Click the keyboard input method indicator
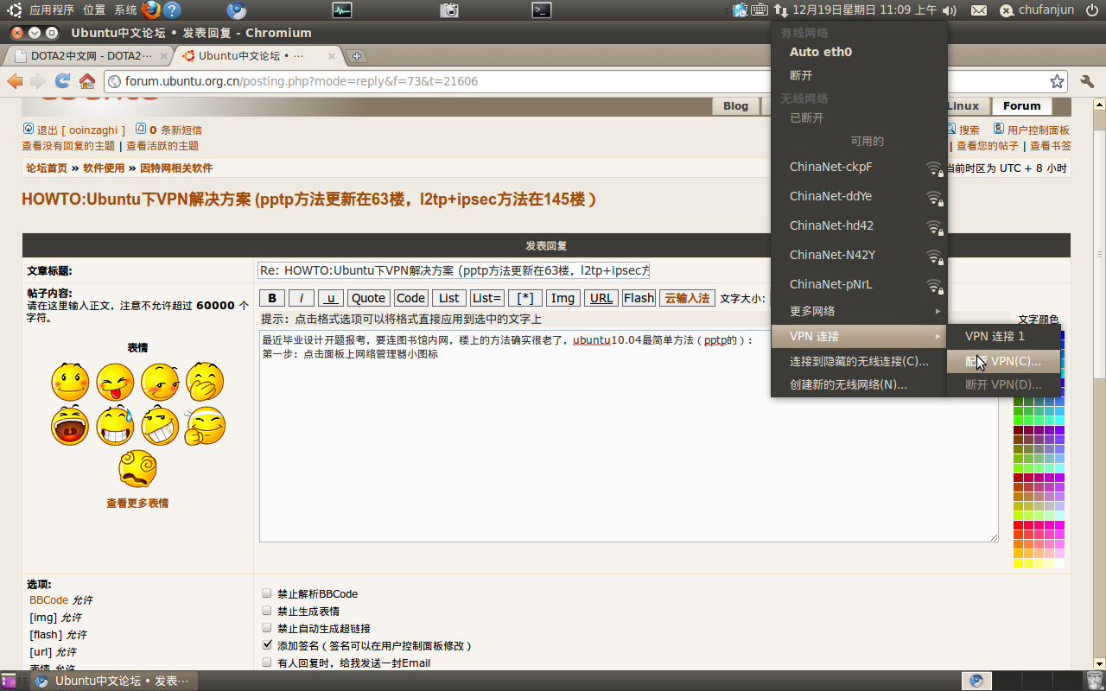The width and height of the screenshot is (1106, 691). 760,10
